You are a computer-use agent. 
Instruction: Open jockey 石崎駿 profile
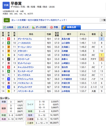65,51
